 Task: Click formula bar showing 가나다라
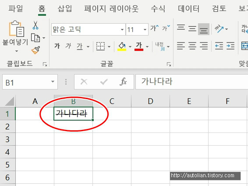pos(191,82)
